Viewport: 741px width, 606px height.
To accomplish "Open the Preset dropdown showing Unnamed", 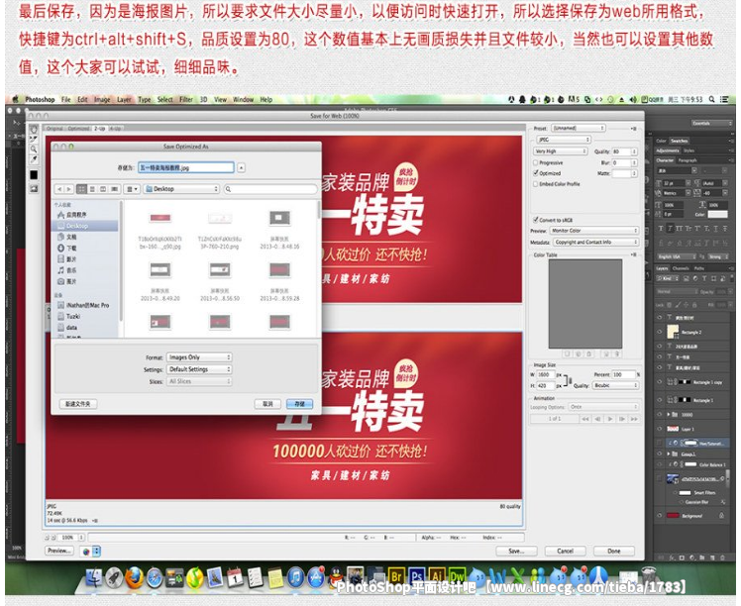I will [x=579, y=128].
